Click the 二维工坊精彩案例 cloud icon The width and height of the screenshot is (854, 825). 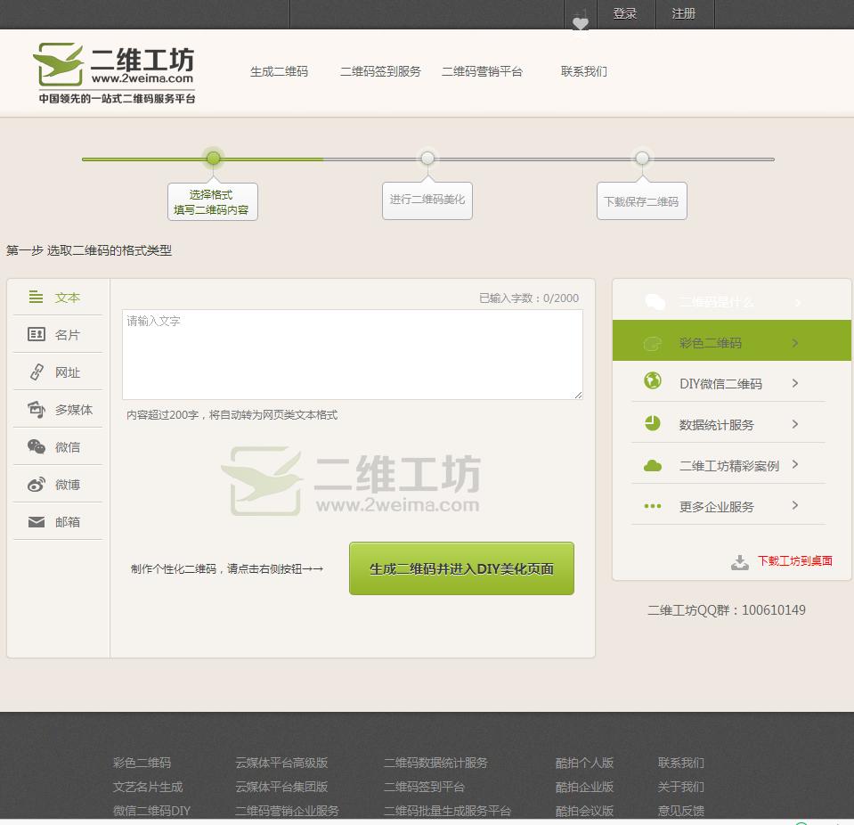coord(653,466)
